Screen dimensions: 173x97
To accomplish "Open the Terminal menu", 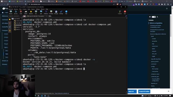I will tap(11, 9).
